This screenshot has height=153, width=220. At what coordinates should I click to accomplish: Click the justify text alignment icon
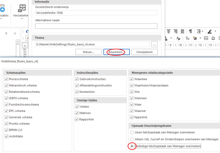183,31
